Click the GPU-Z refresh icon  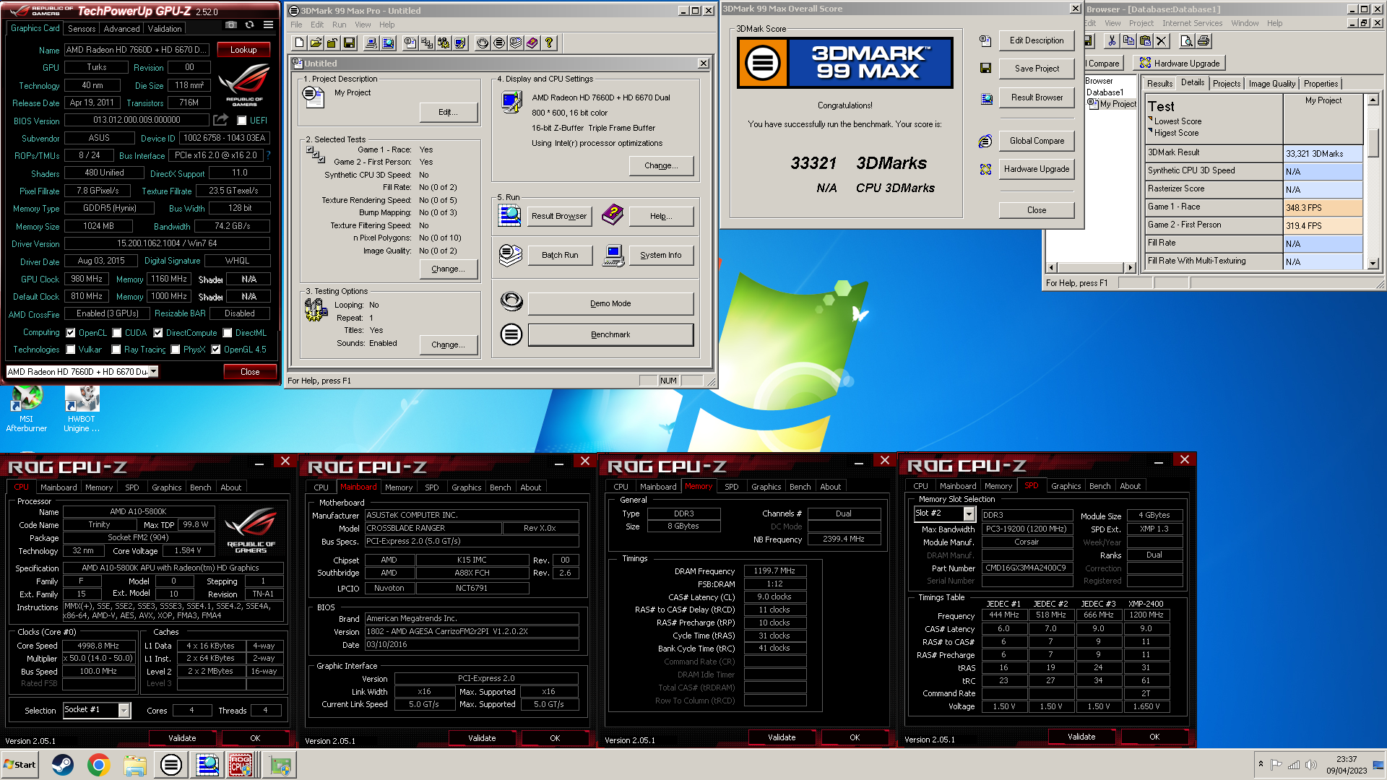[249, 25]
